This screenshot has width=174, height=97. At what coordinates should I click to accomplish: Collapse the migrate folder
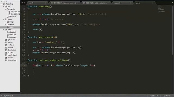click(x=5, y=9)
